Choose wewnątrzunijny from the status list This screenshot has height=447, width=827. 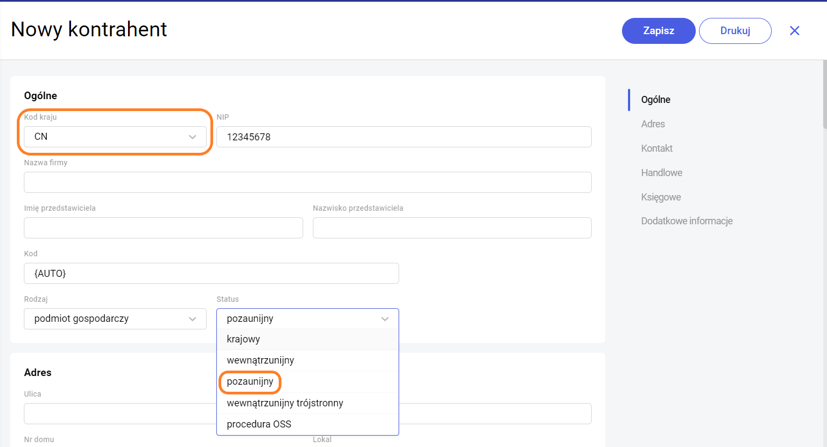(x=260, y=360)
